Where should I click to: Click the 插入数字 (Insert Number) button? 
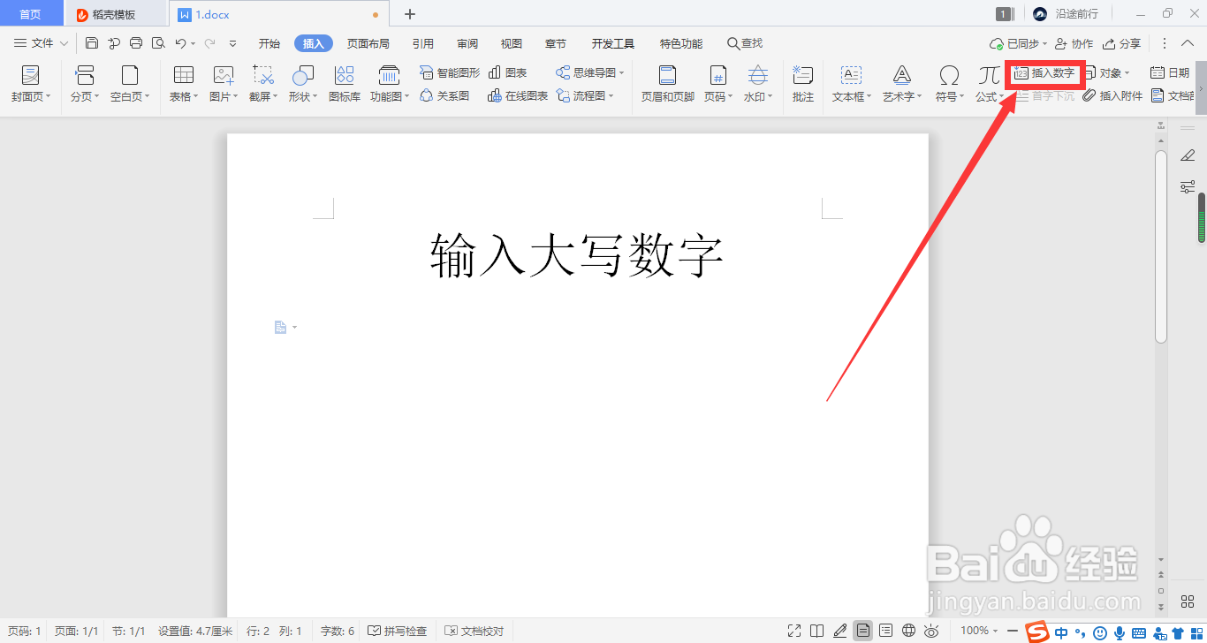[1045, 74]
